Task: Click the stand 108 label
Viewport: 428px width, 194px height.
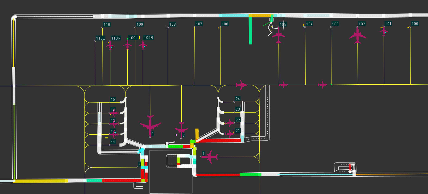Action: (x=172, y=24)
